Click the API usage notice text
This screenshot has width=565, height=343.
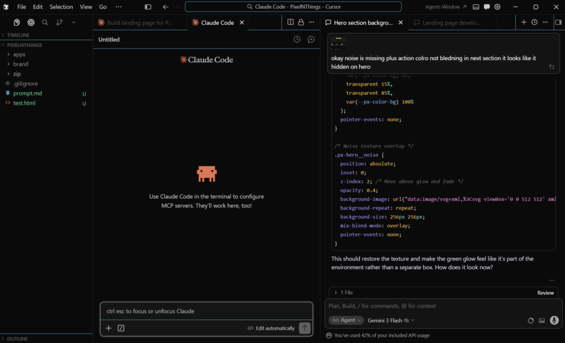382,335
